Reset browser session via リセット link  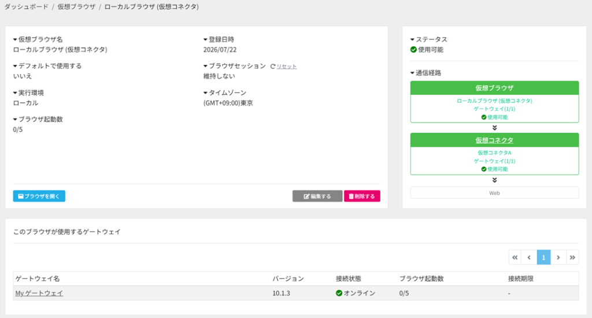click(x=287, y=66)
